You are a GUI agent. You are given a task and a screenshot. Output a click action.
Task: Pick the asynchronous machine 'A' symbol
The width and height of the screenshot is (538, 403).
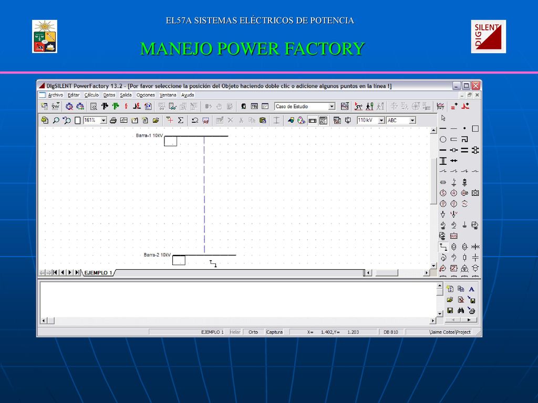point(453,193)
